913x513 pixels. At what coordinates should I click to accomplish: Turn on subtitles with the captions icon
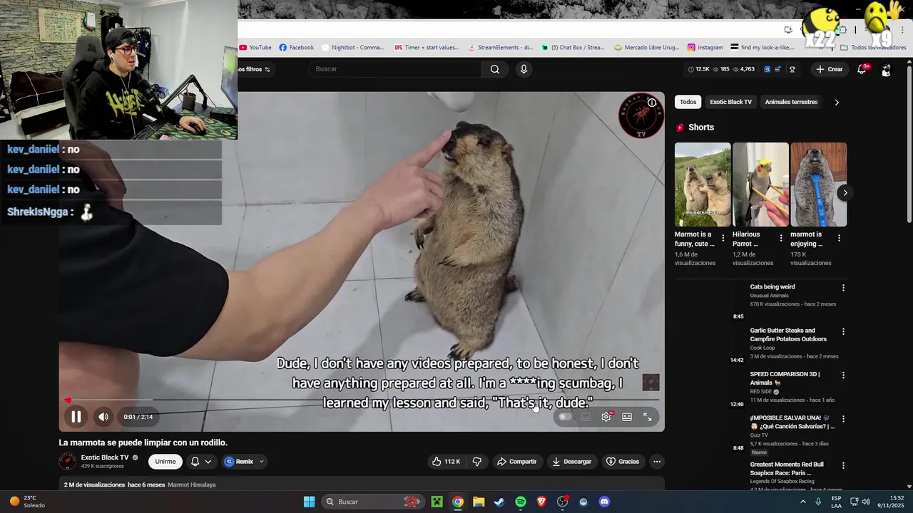coord(586,417)
